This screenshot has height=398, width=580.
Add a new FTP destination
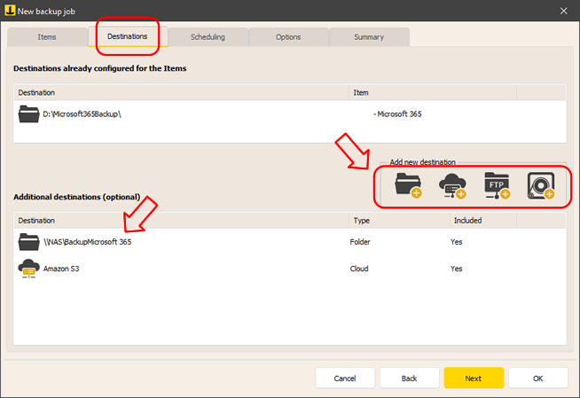coord(497,186)
